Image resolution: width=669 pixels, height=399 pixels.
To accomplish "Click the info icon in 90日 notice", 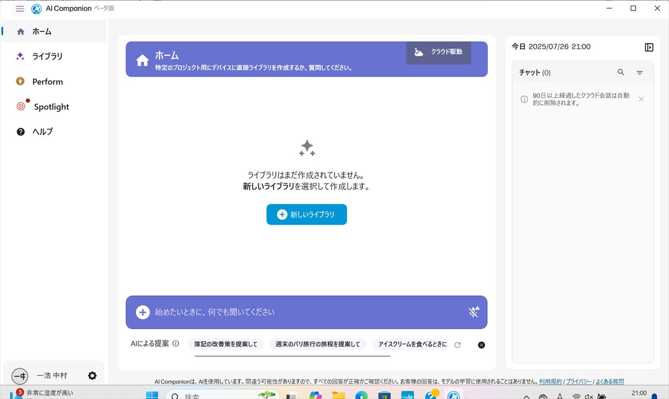I will [524, 99].
